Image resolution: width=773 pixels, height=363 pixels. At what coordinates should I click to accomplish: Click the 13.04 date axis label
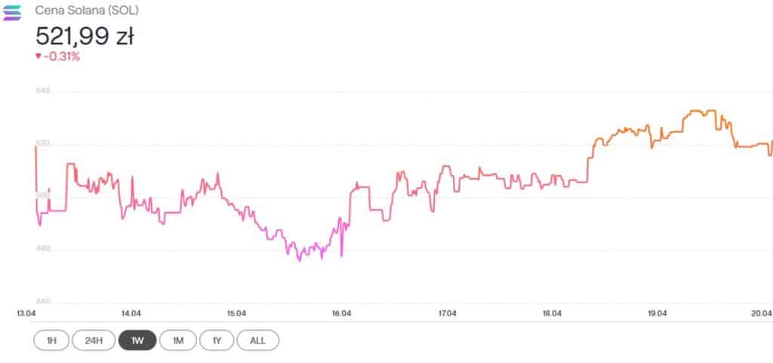26,313
